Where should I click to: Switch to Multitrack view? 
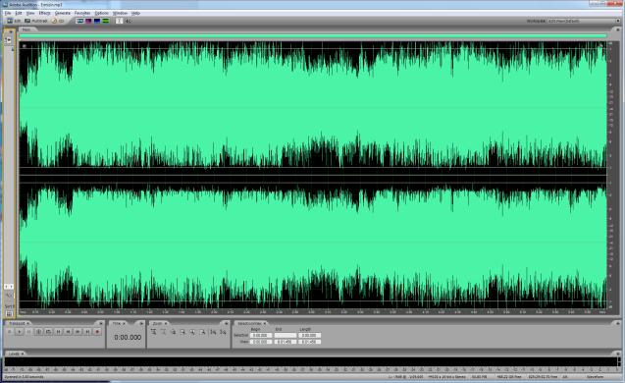pyautogui.click(x=36, y=21)
